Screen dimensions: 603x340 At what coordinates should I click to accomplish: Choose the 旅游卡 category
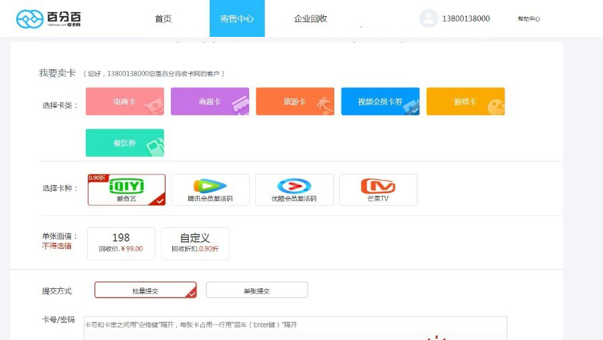pos(295,101)
